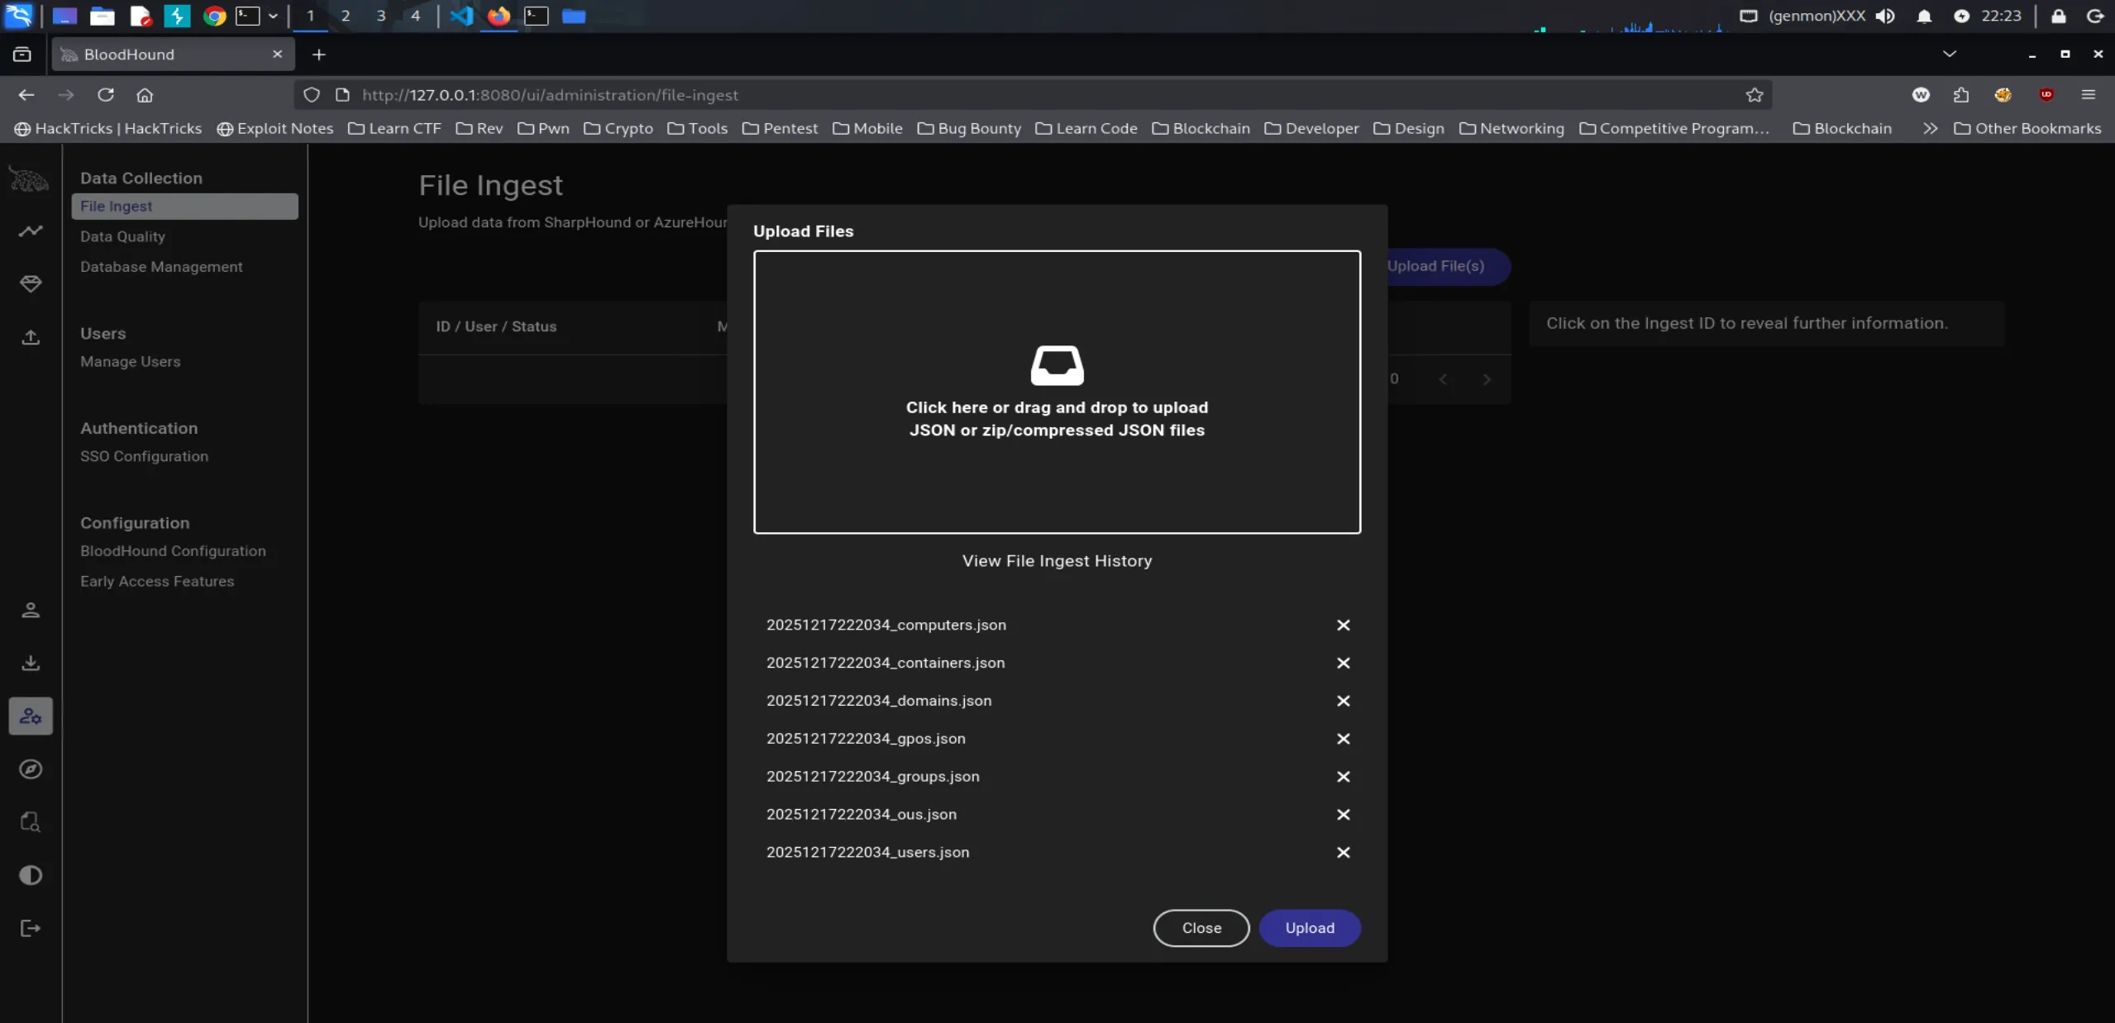
Task: Select Data Quality in the sidebar menu
Action: tap(122, 236)
